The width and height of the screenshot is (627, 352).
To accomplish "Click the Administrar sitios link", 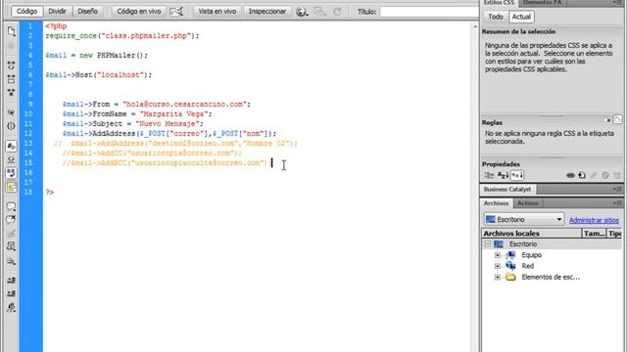I will click(x=594, y=220).
